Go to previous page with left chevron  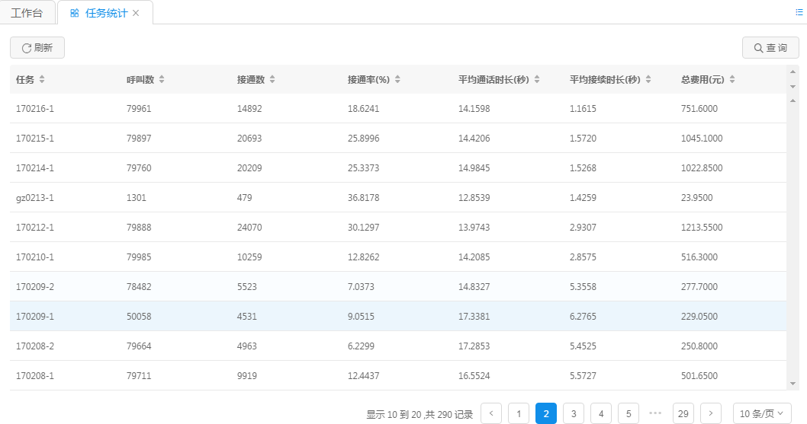pos(491,413)
